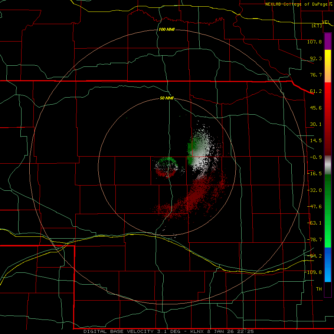Click the 107.8 value on the velocity scale

314,42
